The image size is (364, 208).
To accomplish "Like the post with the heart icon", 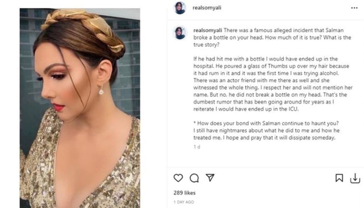I will tap(178, 178).
